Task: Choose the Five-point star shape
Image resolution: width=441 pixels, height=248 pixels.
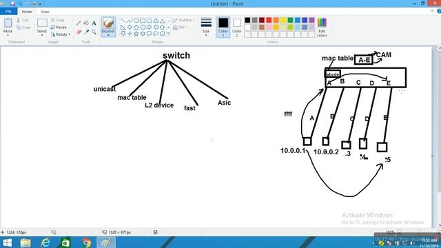Action: tap(136, 34)
